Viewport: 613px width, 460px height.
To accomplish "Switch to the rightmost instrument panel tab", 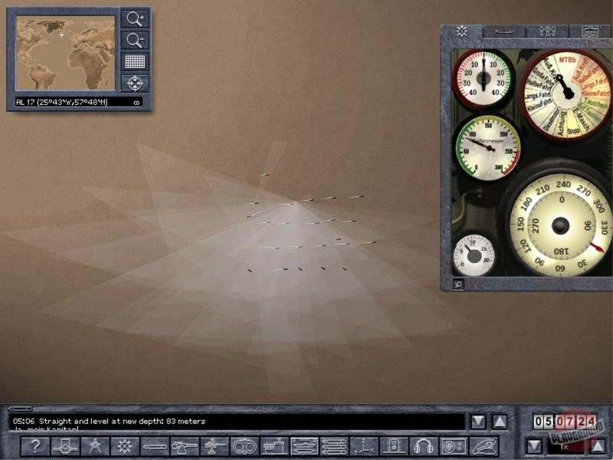I will tap(590, 31).
